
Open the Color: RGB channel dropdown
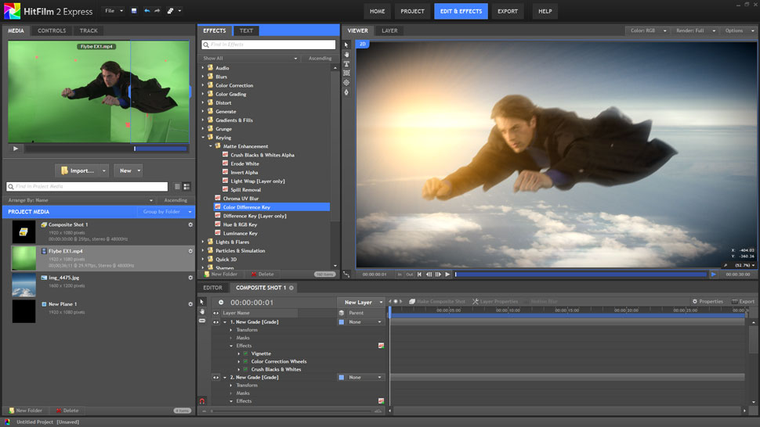648,30
